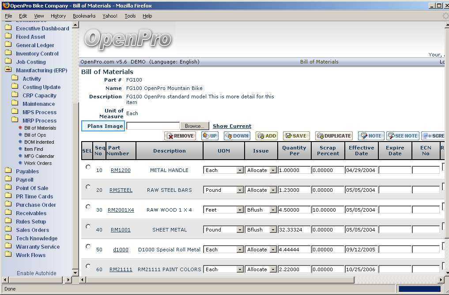Image resolution: width=449 pixels, height=295 pixels.
Task: Select the RMSTEEL row radio button
Action: (88, 187)
